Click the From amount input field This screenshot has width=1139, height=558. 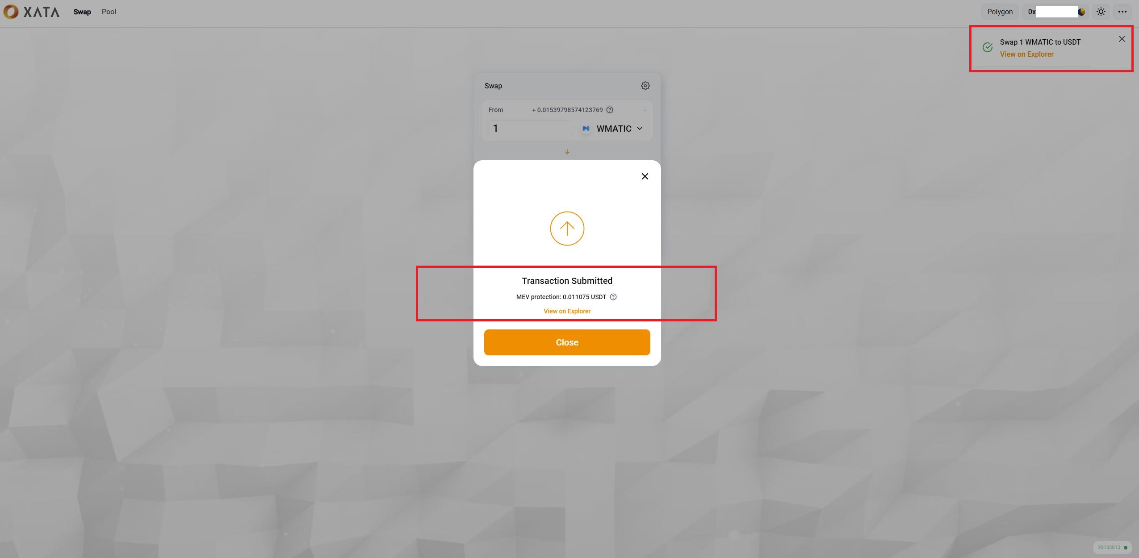point(530,129)
